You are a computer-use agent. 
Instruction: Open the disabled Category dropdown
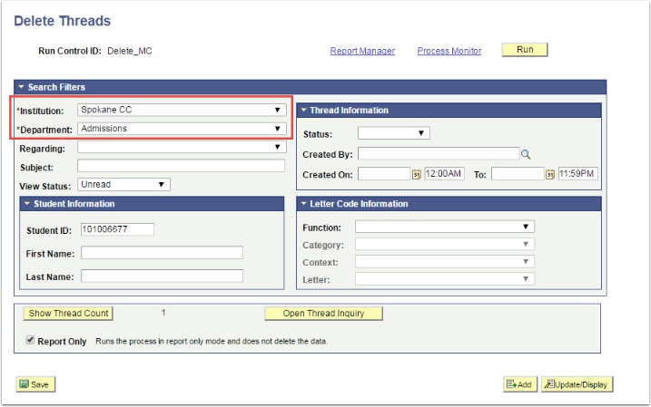point(445,244)
